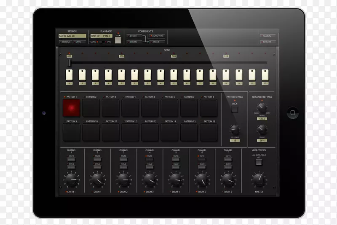Viewport: 337px width, 225px height.
Task: Flip the SONG / PTN playback switch
Action: pyautogui.click(x=102, y=42)
